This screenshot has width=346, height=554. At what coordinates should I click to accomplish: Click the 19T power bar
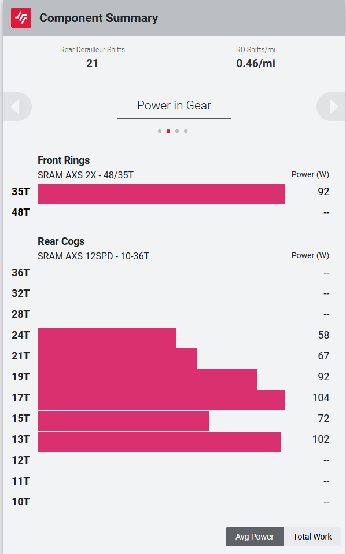[147, 379]
